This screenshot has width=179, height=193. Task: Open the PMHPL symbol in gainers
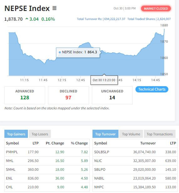pos(12,152)
